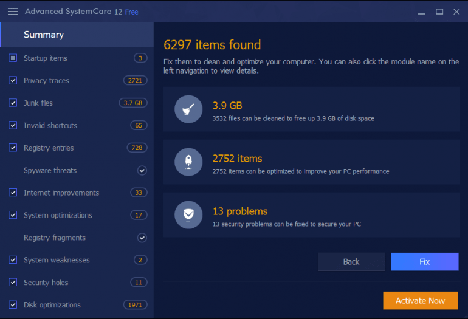468x319 pixels.
Task: Click the Internet improvements count badge 33
Action: (139, 193)
